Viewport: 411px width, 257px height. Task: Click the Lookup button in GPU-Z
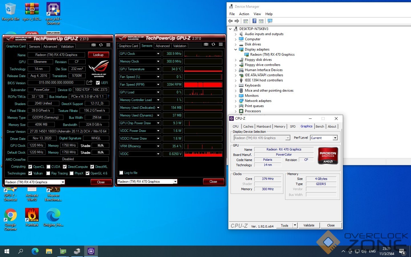98,55
